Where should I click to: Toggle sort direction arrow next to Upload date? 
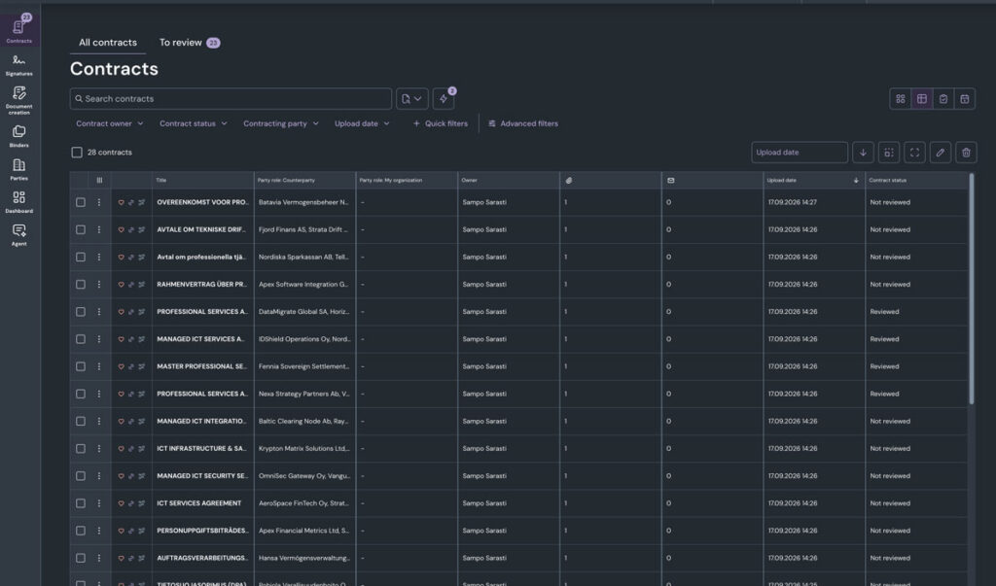coord(863,153)
